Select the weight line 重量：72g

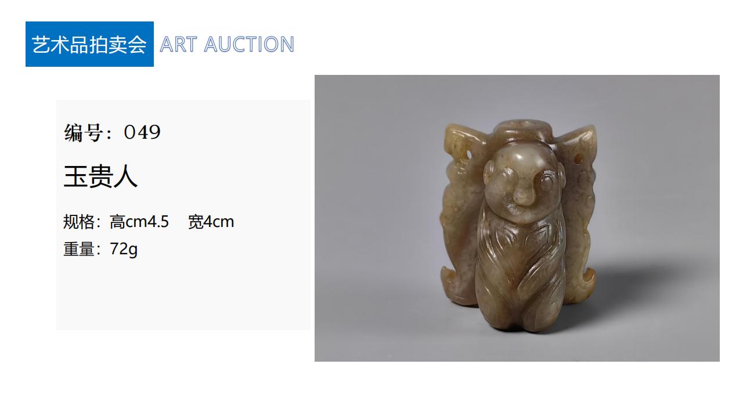(x=100, y=249)
